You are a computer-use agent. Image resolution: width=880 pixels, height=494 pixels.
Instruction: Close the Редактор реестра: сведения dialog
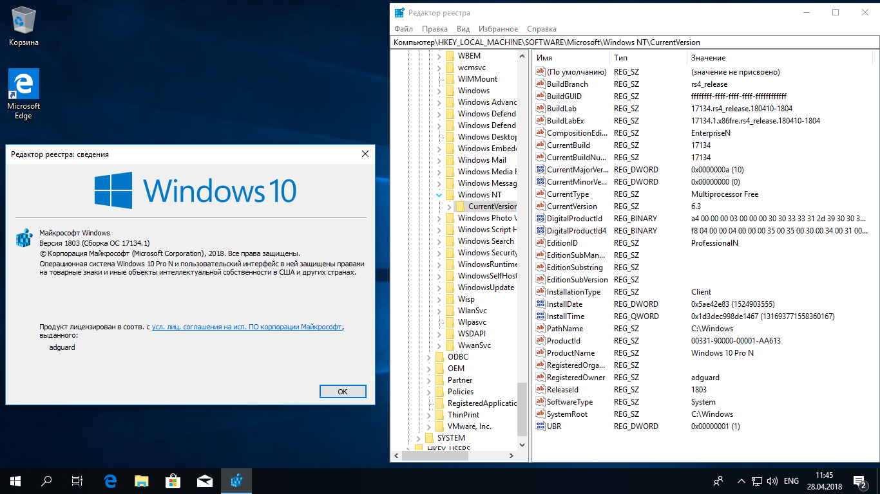365,154
